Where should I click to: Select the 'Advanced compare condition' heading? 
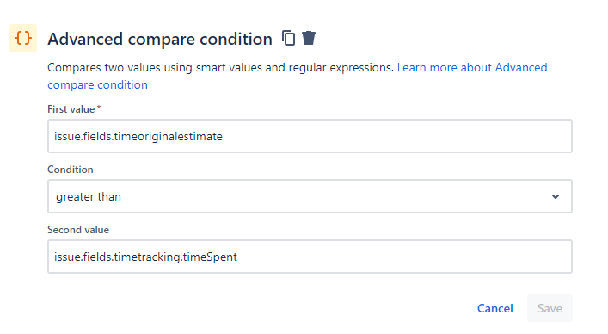(160, 40)
